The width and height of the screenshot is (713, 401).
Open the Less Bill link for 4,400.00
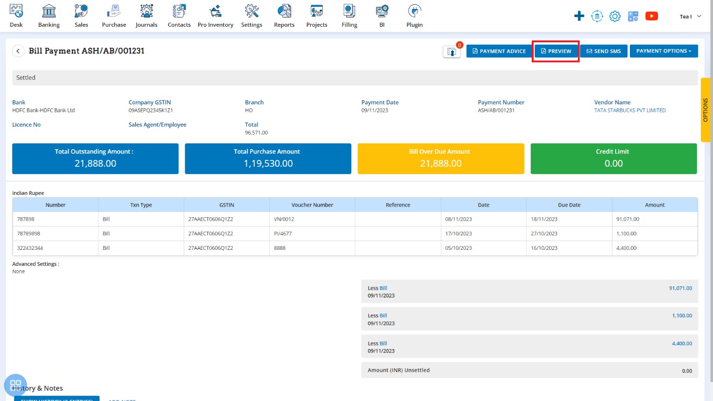[x=383, y=343]
